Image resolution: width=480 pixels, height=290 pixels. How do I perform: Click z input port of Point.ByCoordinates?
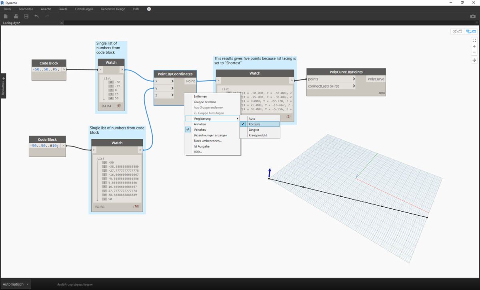164,95
